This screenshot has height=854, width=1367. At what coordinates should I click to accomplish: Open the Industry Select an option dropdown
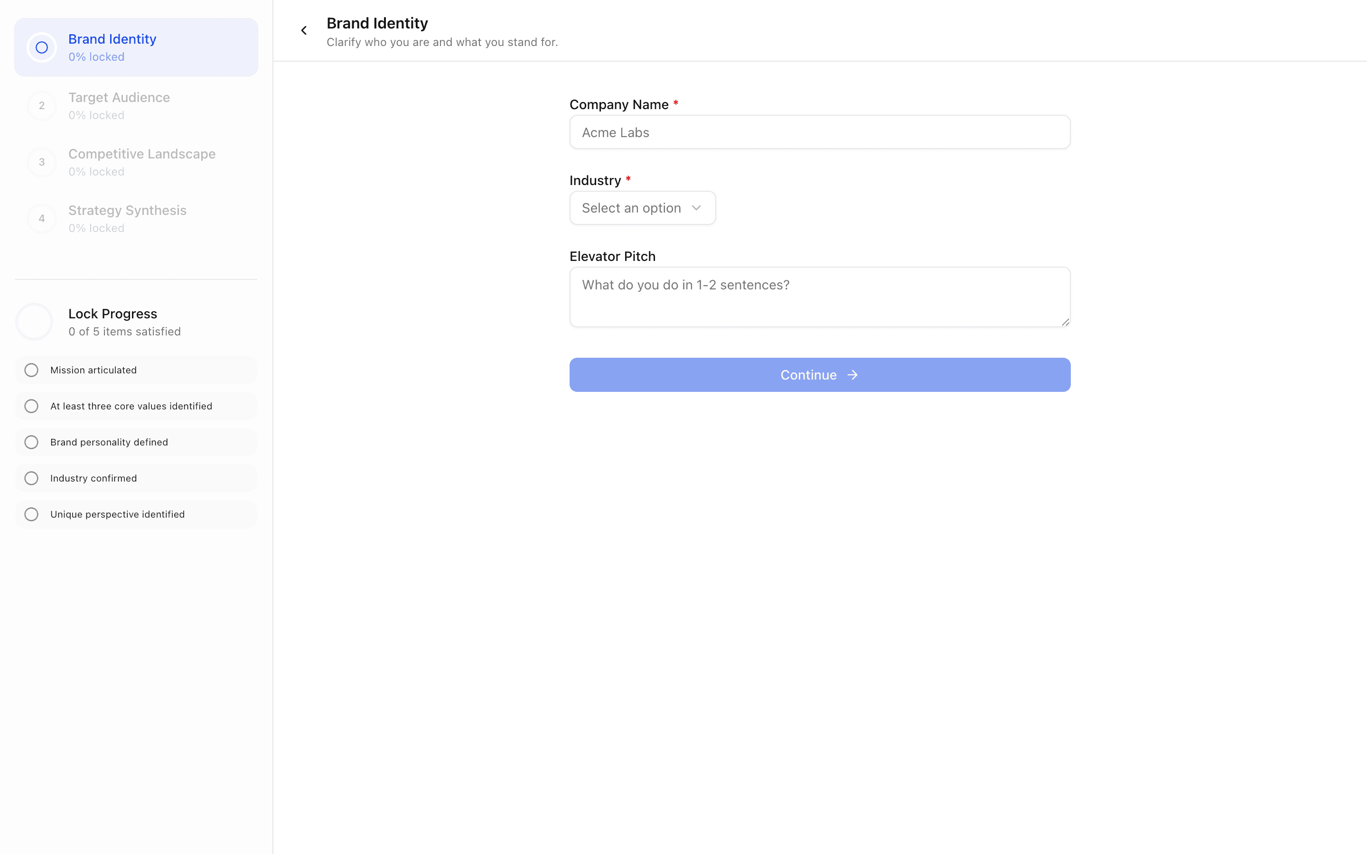pos(642,208)
